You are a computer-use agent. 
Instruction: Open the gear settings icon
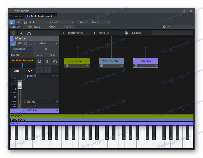click(x=164, y=27)
